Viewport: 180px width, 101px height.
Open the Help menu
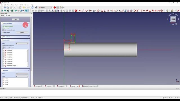[32, 5]
